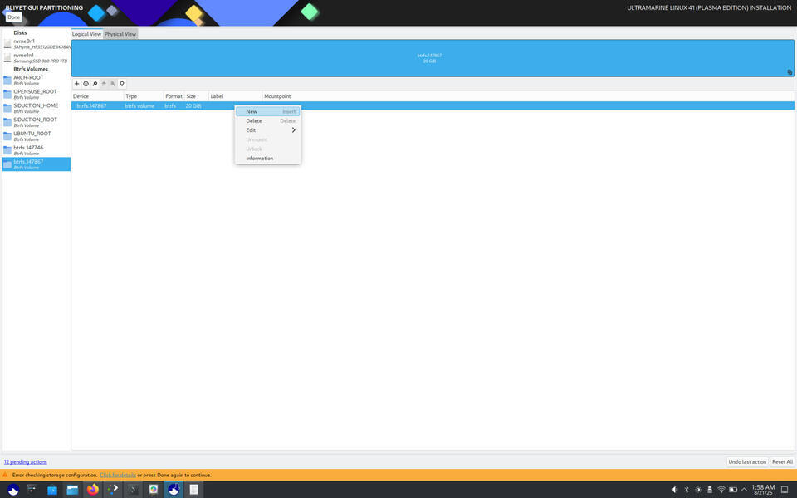Click the plus icon to add a device
Image resolution: width=797 pixels, height=498 pixels.
click(76, 84)
